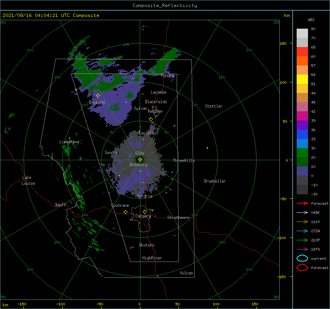Select the red 65 dBZ color swatch
This screenshot has height=309, width=330.
pos(302,51)
